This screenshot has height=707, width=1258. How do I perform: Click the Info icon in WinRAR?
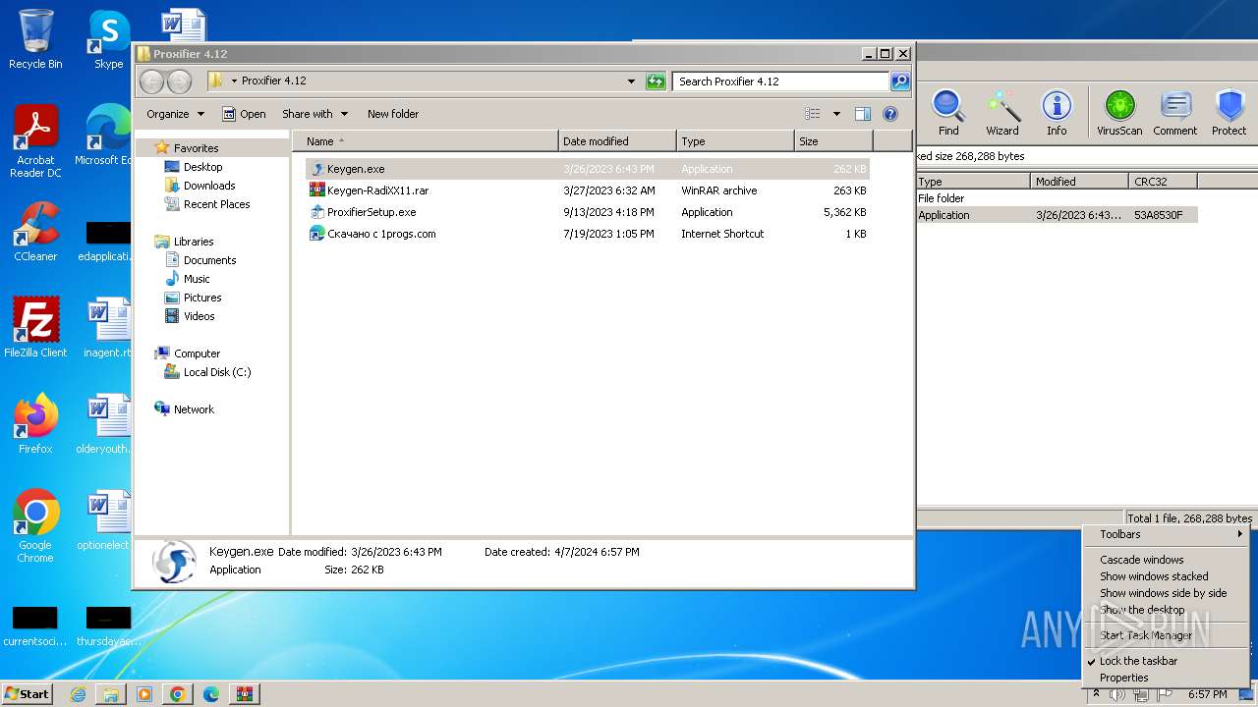[1057, 112]
